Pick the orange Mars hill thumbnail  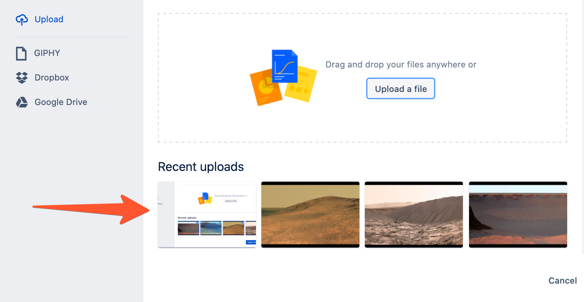(x=310, y=215)
